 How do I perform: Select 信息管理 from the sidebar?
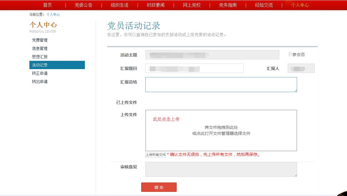click(x=40, y=48)
